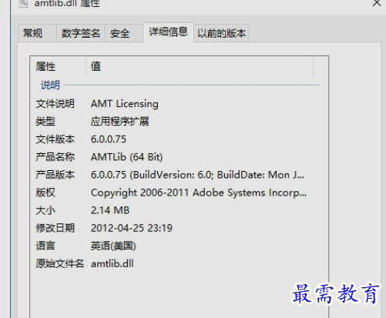Click the 属性 column header
The height and width of the screenshot is (318, 386).
45,66
